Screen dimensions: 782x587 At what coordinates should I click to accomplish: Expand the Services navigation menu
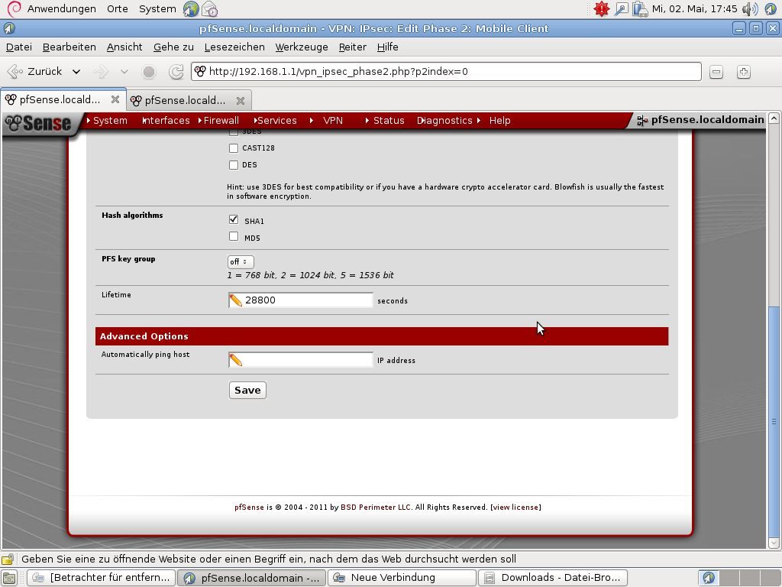[275, 120]
